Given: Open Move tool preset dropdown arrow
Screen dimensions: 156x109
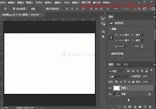Looking at the screenshot, I should [x=9, y=9].
